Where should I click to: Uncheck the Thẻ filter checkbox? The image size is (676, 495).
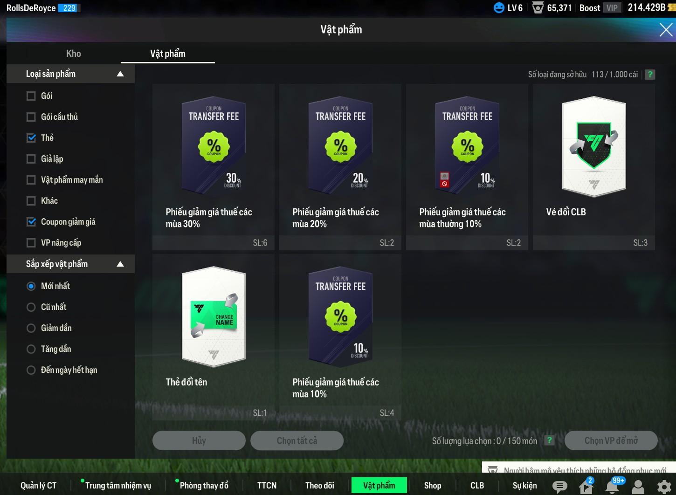(31, 138)
